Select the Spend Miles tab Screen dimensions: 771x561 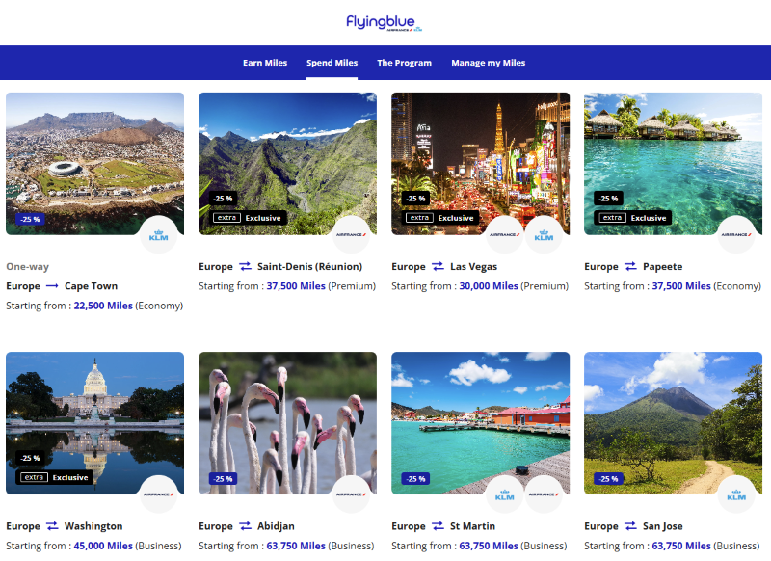tap(332, 63)
